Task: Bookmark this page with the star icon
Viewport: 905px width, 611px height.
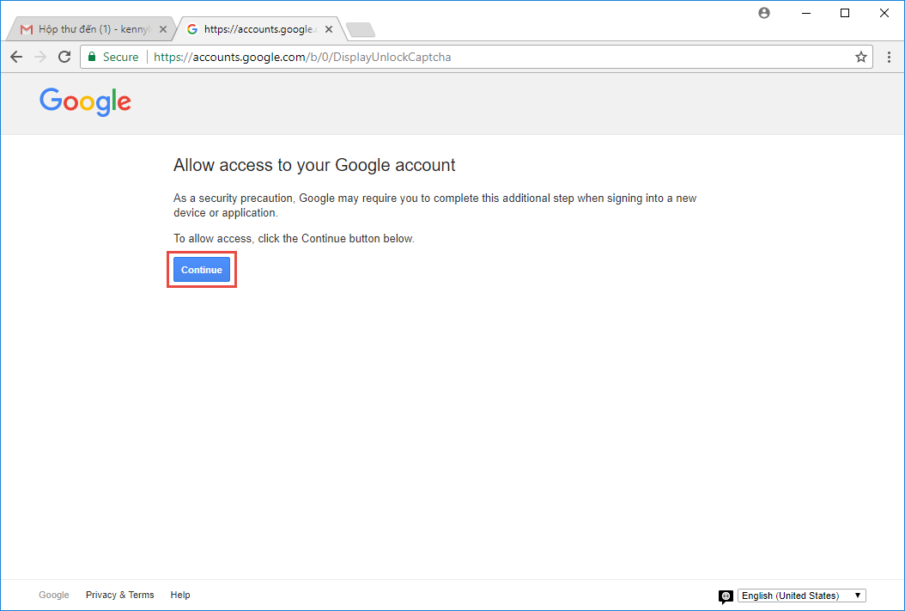Action: (861, 58)
